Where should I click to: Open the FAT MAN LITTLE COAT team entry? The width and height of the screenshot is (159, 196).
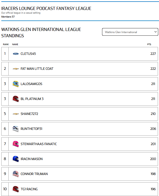37,69
